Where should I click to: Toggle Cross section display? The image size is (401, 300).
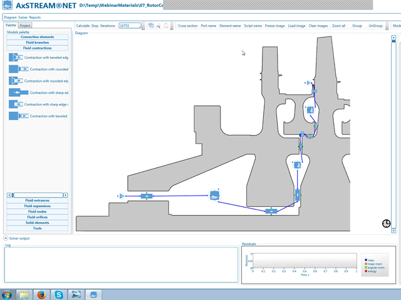(188, 26)
